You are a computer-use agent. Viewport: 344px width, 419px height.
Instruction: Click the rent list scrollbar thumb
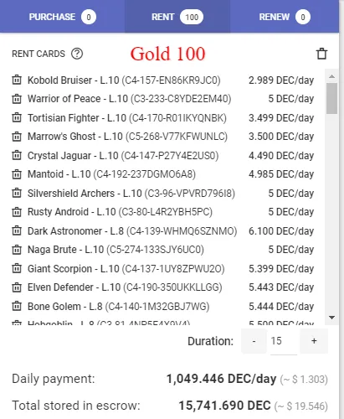coord(332,98)
